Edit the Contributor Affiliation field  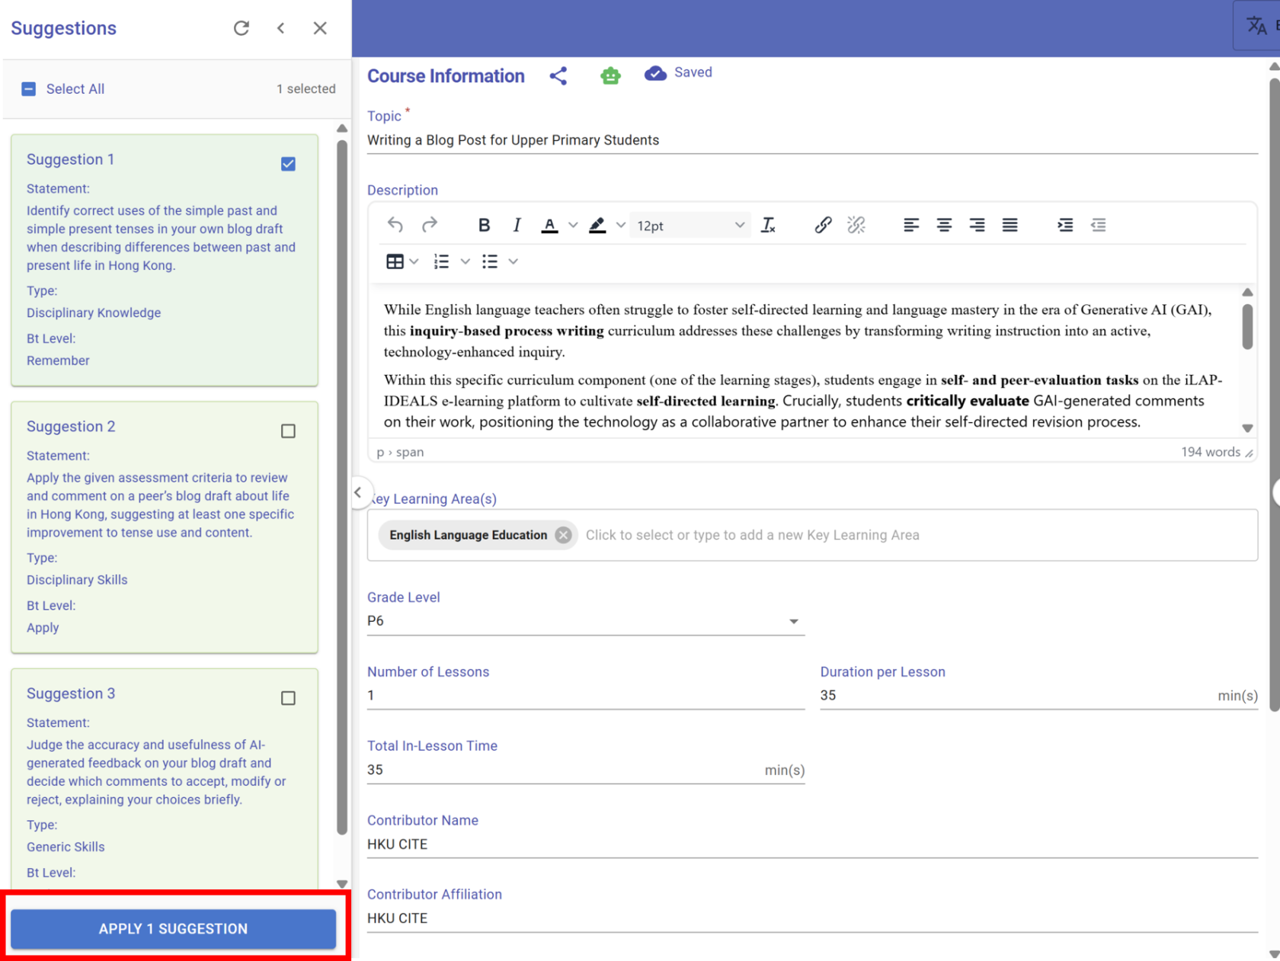[812, 918]
